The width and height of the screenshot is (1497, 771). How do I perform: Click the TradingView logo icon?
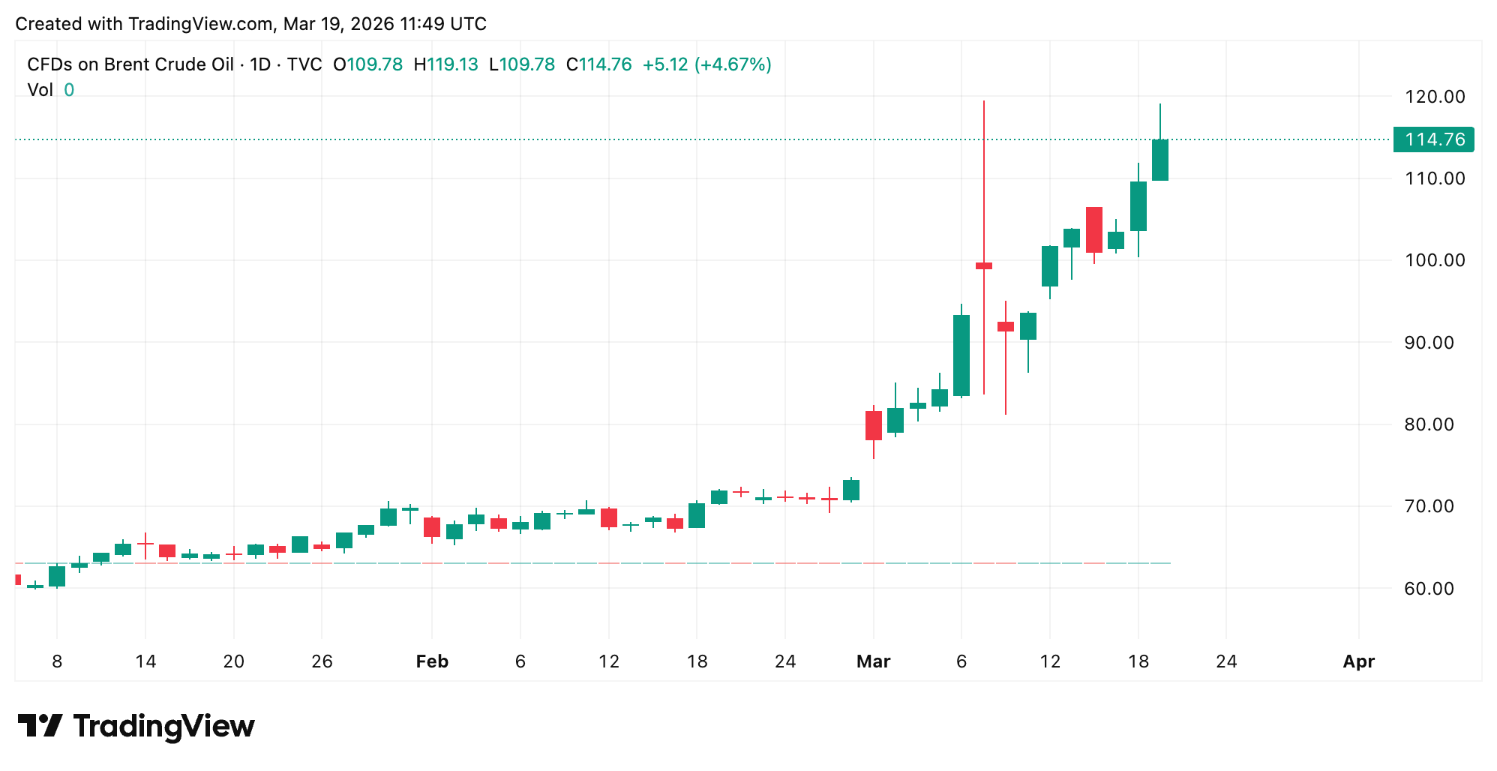pyautogui.click(x=40, y=725)
